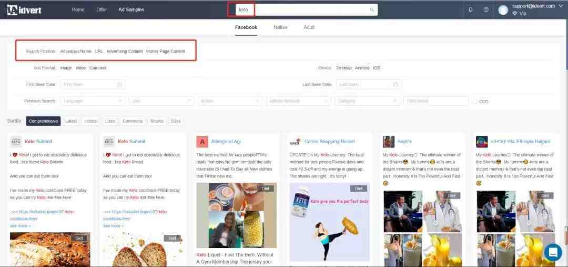
Task: Select Advertiser Name search position
Action: [76, 52]
